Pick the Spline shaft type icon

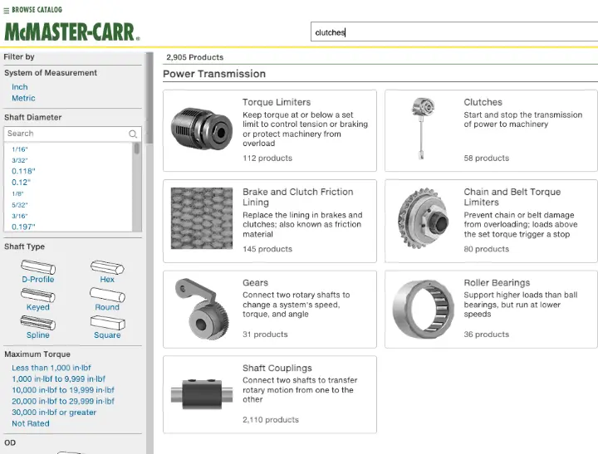click(37, 323)
